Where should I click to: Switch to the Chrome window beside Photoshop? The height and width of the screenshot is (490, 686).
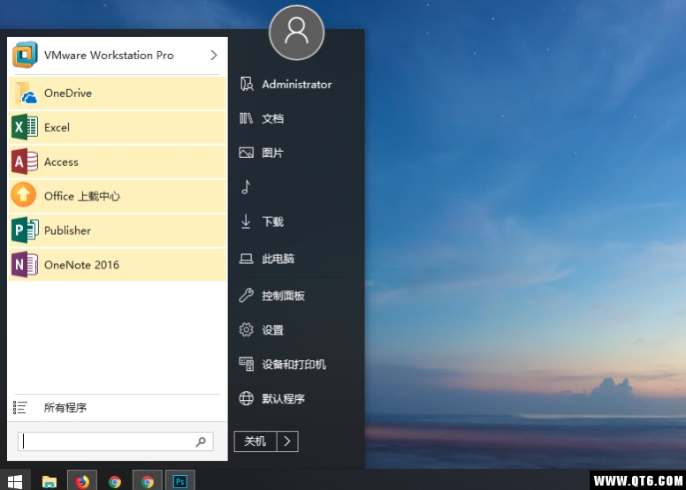click(148, 482)
